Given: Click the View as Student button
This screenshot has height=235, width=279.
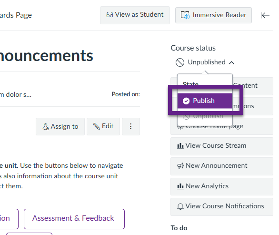Looking at the screenshot, I should pos(135,15).
